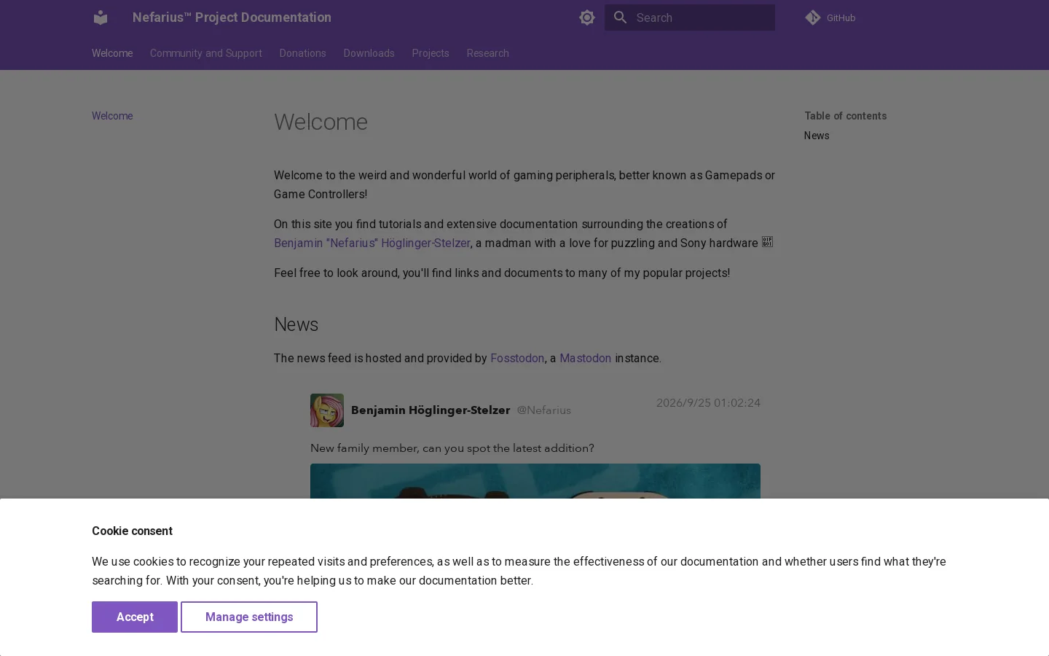The width and height of the screenshot is (1049, 656).
Task: Open the post timestamp 2026/9/25 01:02:24
Action: coord(708,402)
